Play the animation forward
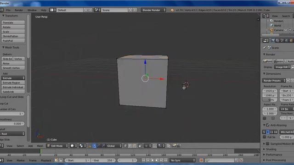The width and height of the screenshot is (294, 165). [x=157, y=160]
